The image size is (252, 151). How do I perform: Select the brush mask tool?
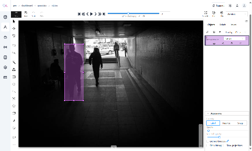click(x=14, y=121)
